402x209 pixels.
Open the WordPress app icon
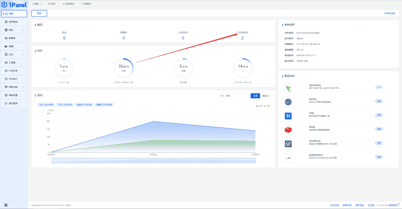tap(288, 144)
